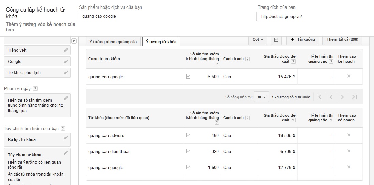
Task: Click the 12.778 ₫ suggested bid value
Action: 287,167
